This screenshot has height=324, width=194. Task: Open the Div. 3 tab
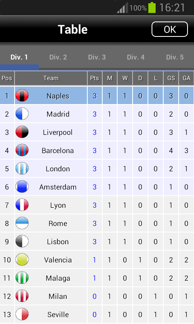pos(97,57)
